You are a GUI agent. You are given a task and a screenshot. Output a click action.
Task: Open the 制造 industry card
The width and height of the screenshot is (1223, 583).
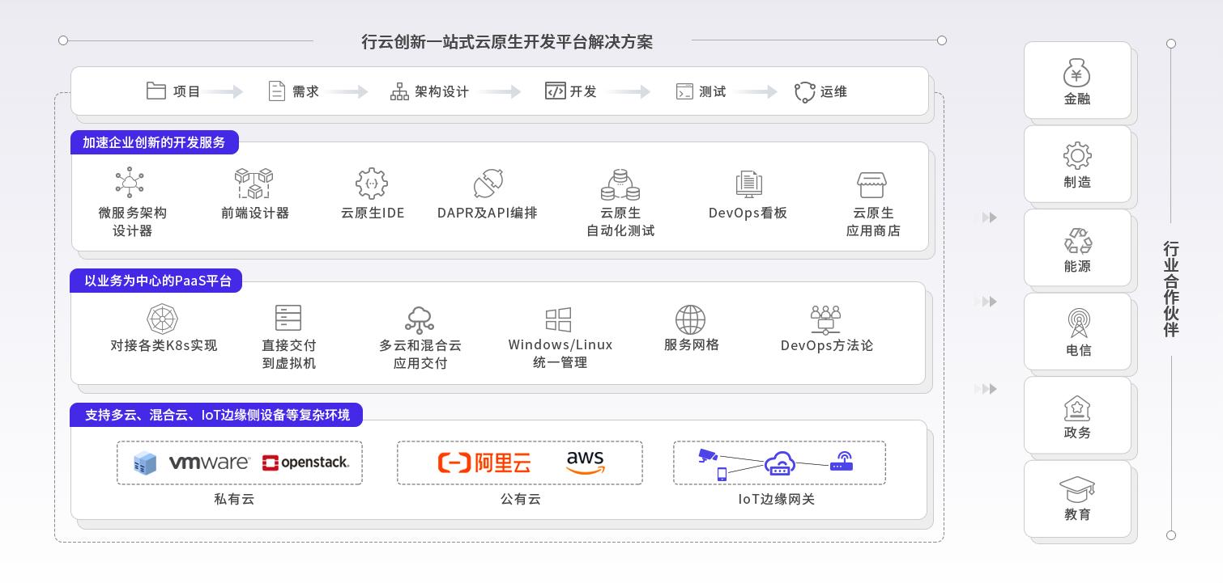[1077, 164]
